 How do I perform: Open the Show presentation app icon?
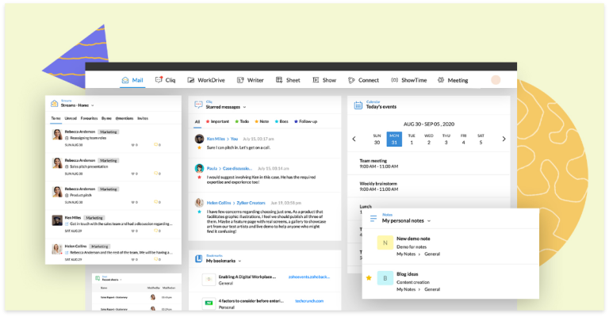coord(316,80)
